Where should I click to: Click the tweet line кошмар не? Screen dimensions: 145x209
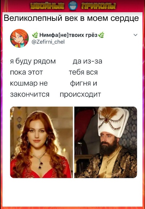coord(29,83)
